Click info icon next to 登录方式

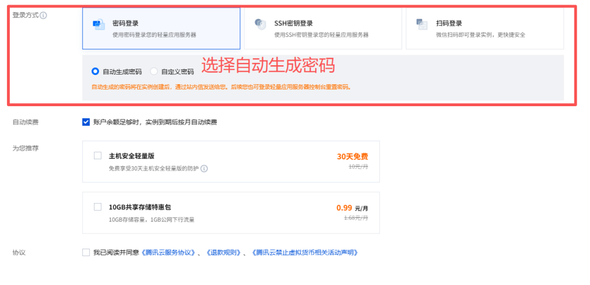(43, 15)
